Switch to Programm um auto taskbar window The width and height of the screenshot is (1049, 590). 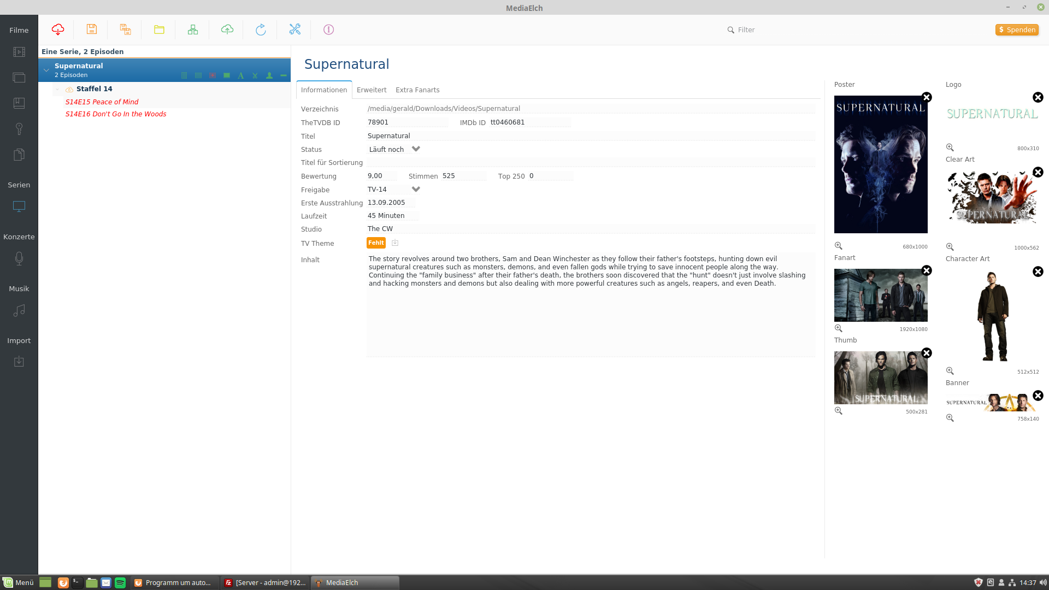(174, 582)
